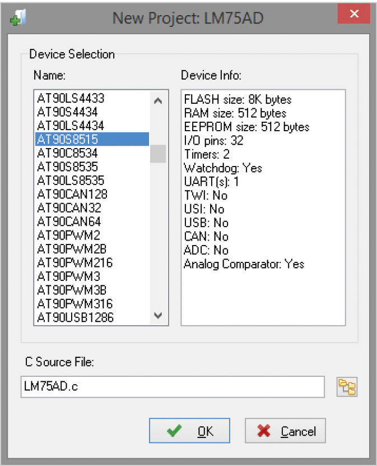This screenshot has width=377, height=466.
Task: Click the C Source File input field
Action: coord(173,386)
